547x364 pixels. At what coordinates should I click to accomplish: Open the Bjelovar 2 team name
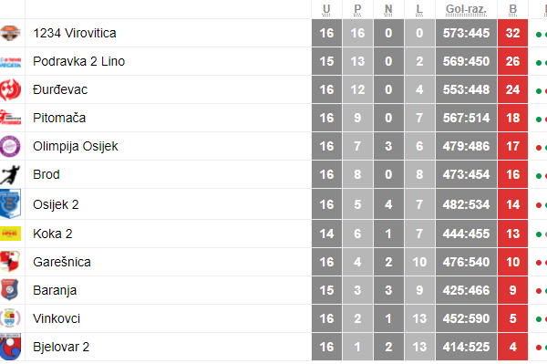tap(61, 347)
